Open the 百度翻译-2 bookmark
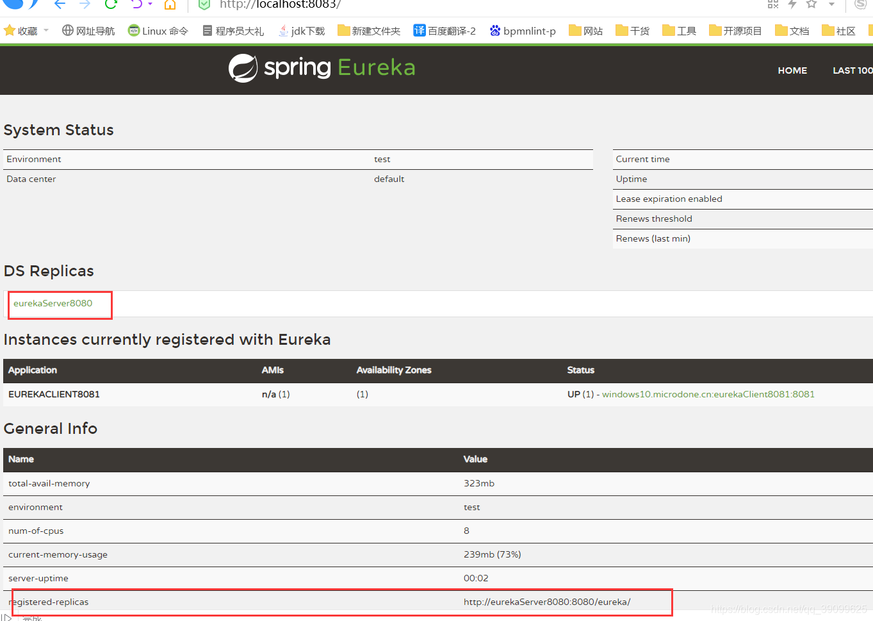The height and width of the screenshot is (621, 873). tap(445, 31)
